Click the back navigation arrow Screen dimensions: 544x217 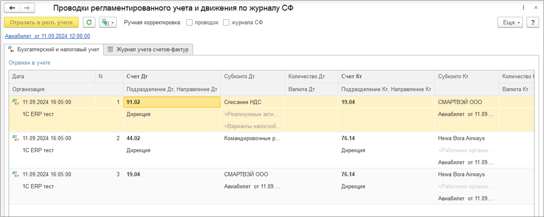12,8
